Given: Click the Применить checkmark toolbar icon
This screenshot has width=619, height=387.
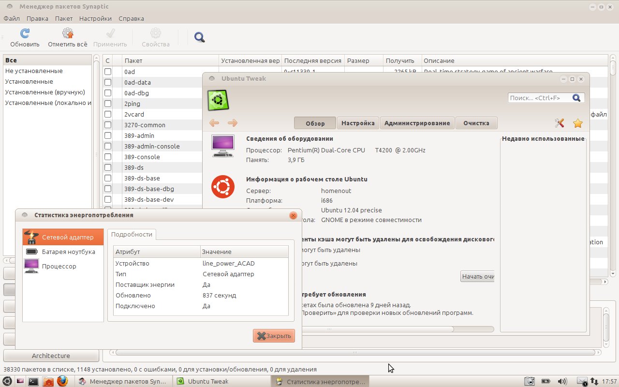Looking at the screenshot, I should point(110,33).
